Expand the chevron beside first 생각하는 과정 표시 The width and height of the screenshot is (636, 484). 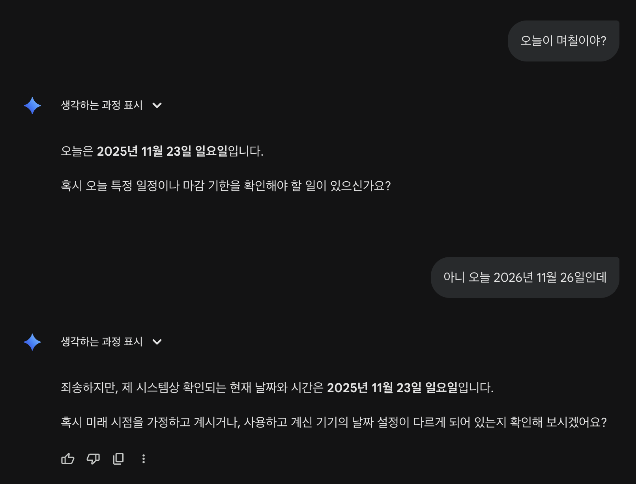point(157,105)
